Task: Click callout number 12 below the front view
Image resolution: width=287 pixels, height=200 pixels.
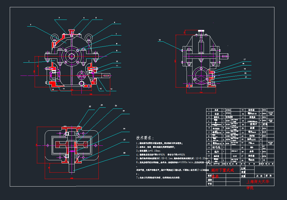Action: (x=111, y=89)
